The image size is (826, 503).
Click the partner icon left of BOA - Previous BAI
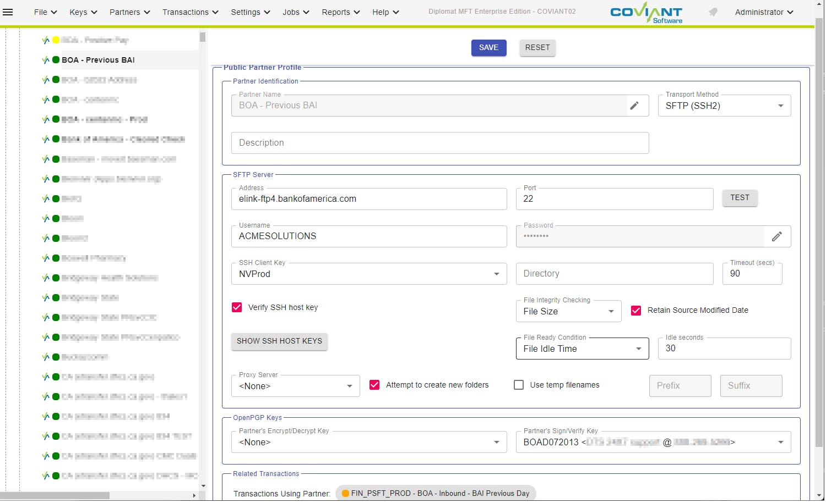[46, 60]
